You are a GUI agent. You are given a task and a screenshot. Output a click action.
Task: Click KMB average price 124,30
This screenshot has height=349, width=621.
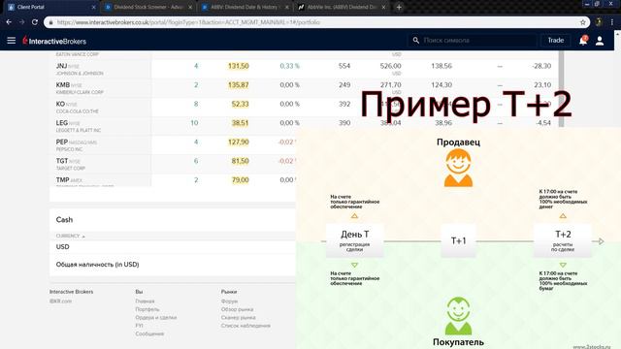[x=441, y=85]
